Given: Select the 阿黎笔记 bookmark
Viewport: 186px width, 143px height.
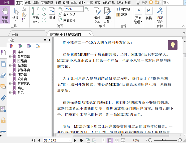Looking at the screenshot, I should 24,83.
